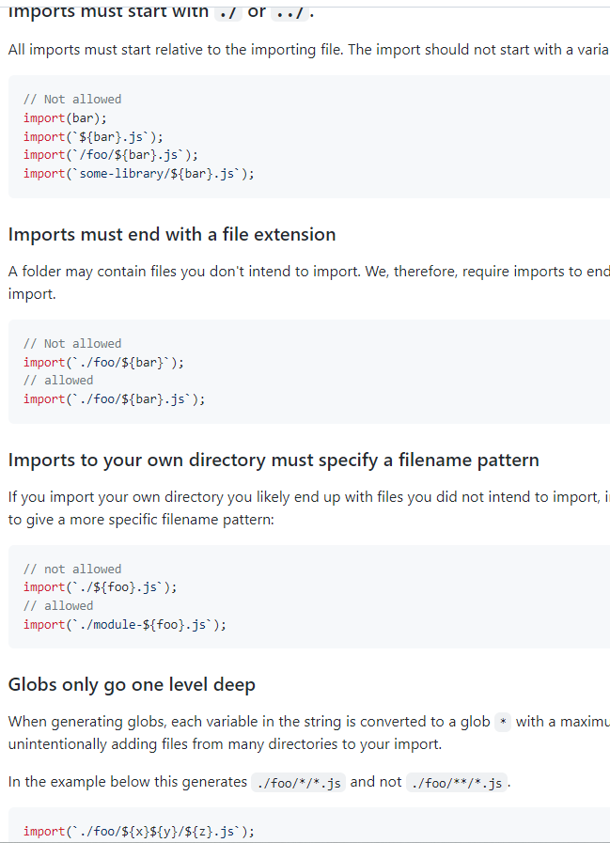Click the "import(`./module-${foo}.js`);" code line

(x=125, y=624)
